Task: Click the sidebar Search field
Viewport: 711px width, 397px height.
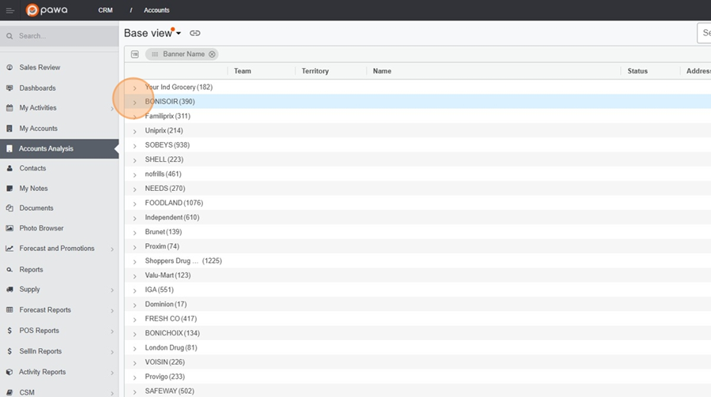Action: pos(59,36)
